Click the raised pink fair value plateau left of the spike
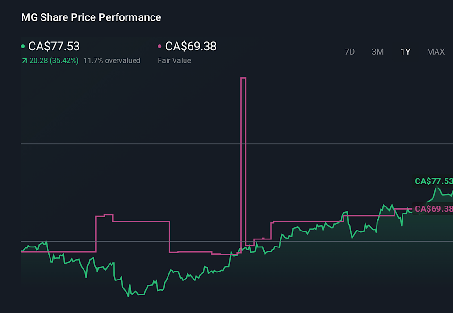 pyautogui.click(x=141, y=221)
